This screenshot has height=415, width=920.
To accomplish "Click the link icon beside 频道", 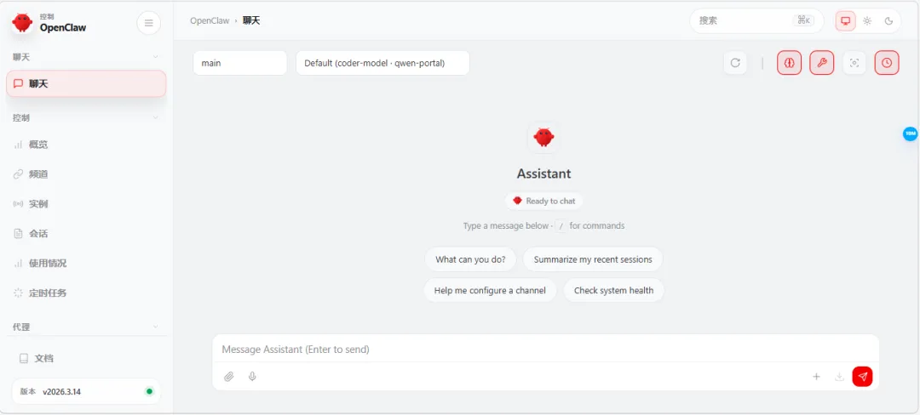I will click(18, 174).
